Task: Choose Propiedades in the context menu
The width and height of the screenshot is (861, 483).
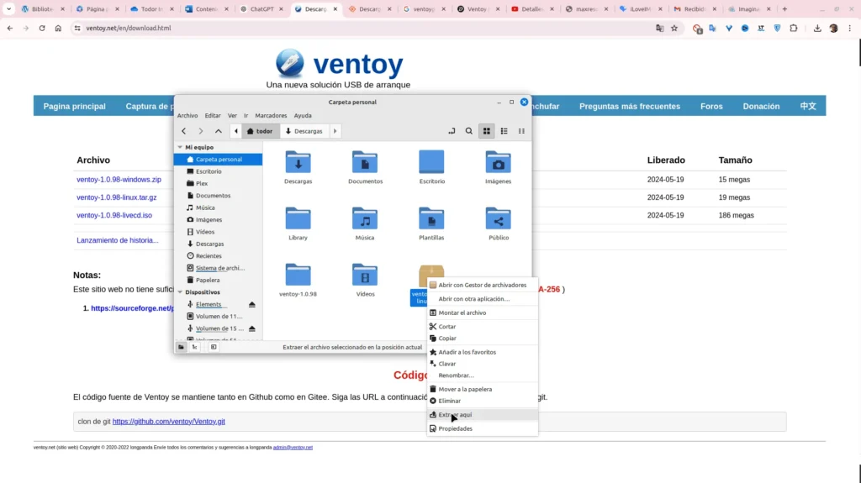Action: pos(482,428)
